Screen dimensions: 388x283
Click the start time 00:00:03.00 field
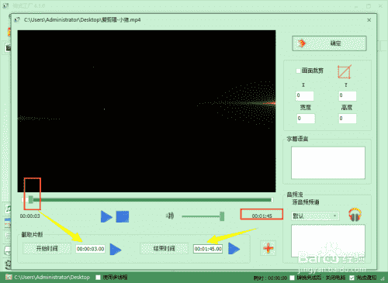point(90,249)
